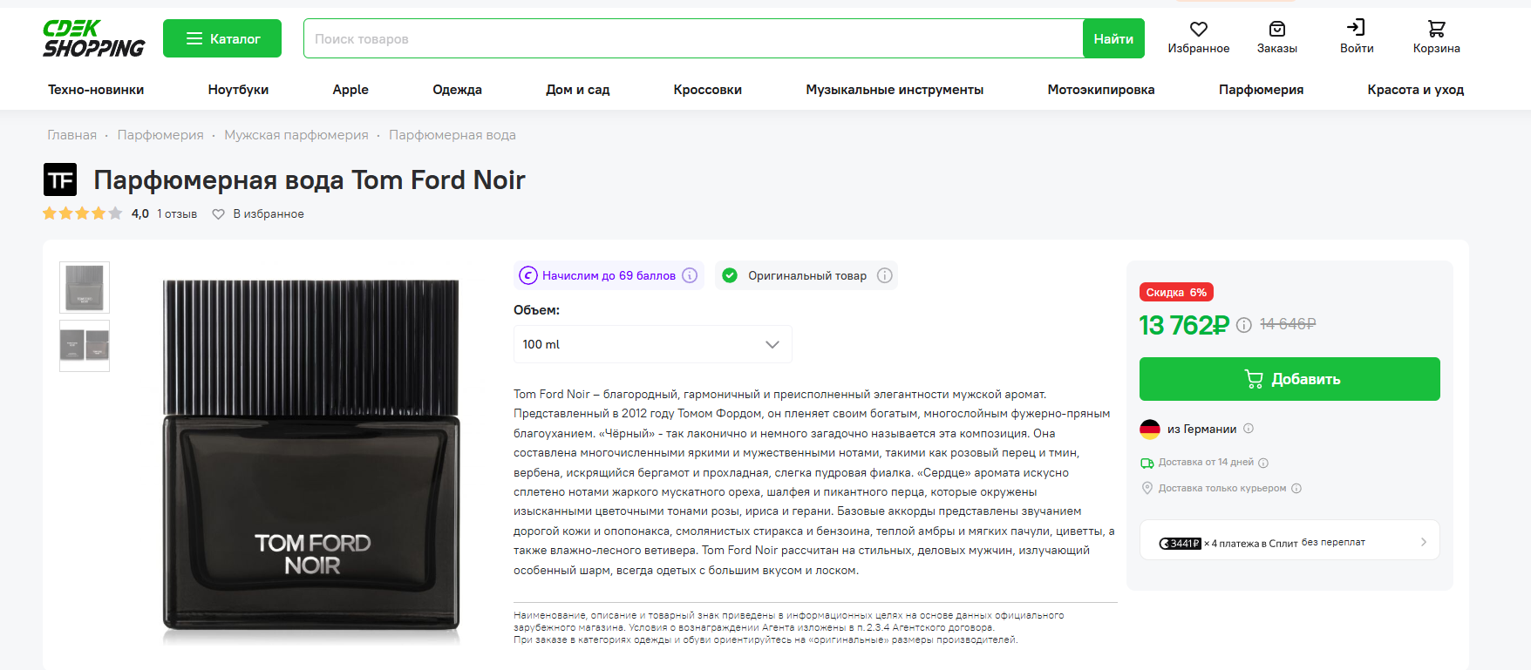1531x670 pixels.
Task: Open the Одежда category
Action: click(x=457, y=90)
